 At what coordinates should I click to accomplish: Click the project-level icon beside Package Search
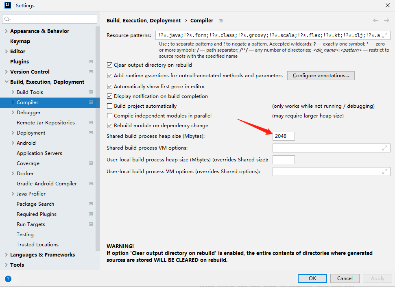click(x=91, y=204)
